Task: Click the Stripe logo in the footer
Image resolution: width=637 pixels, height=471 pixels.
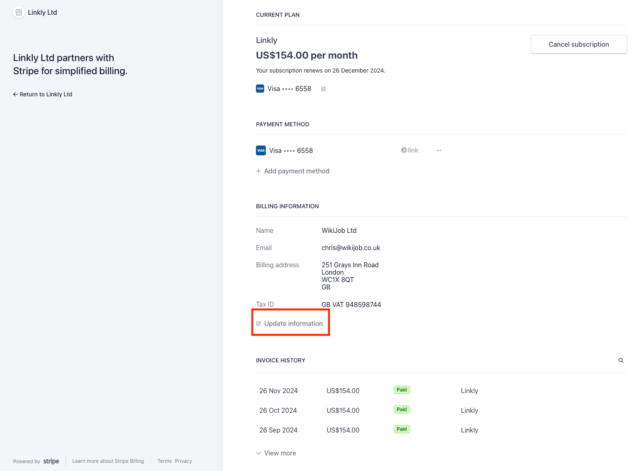Action: click(x=51, y=461)
